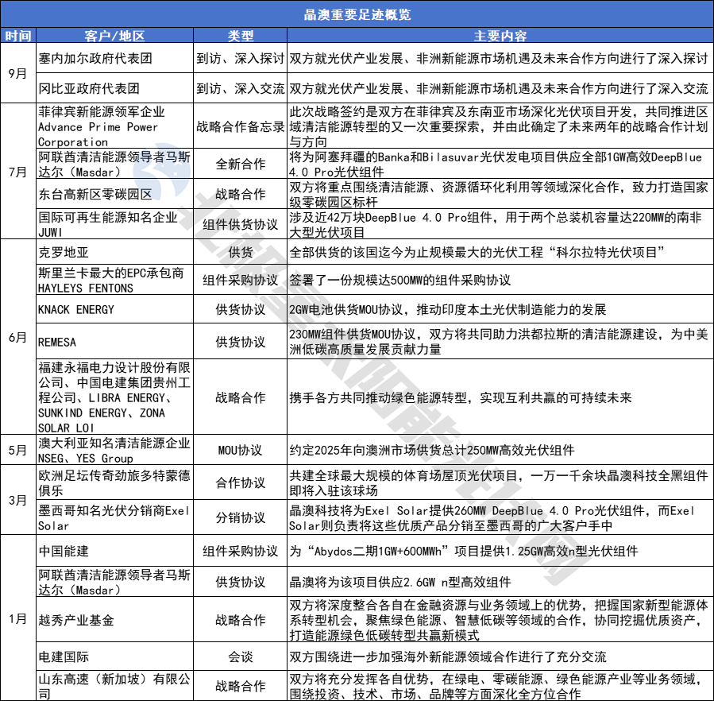Click content mentioning 260MW DeepBlue 4.0 Pro
Image resolution: width=714 pixels, height=701 pixels.
[x=500, y=517]
